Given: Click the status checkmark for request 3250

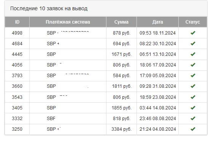Looking at the screenshot, I should click(x=193, y=129).
